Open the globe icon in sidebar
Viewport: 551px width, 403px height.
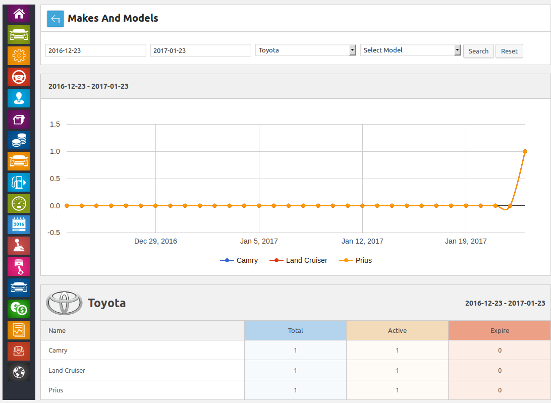tap(19, 372)
